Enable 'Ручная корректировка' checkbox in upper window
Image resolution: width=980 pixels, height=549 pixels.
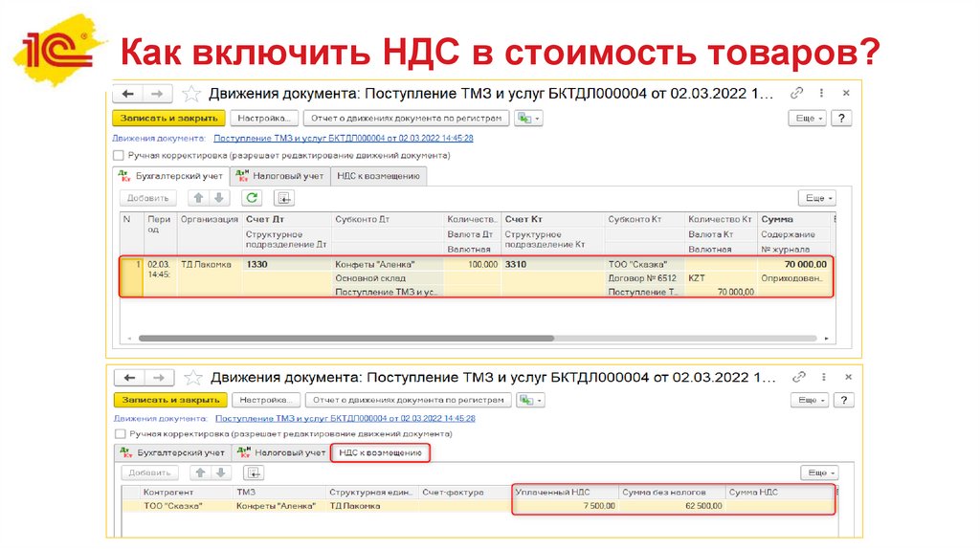pyautogui.click(x=119, y=156)
